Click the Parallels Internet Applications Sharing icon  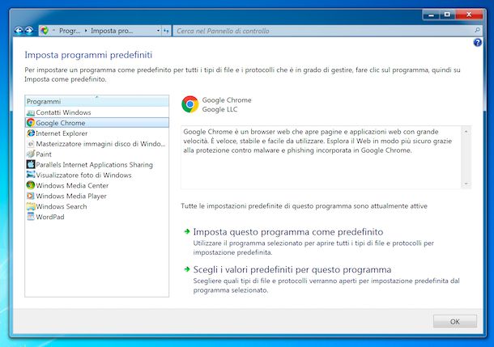(x=31, y=164)
